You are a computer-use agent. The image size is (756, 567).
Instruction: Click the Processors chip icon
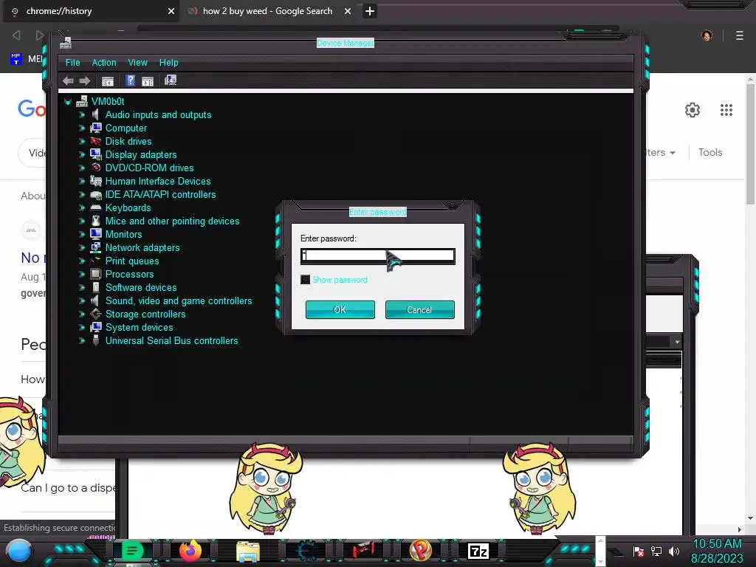(x=95, y=274)
